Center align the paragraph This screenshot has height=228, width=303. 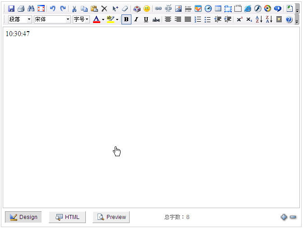point(168,19)
